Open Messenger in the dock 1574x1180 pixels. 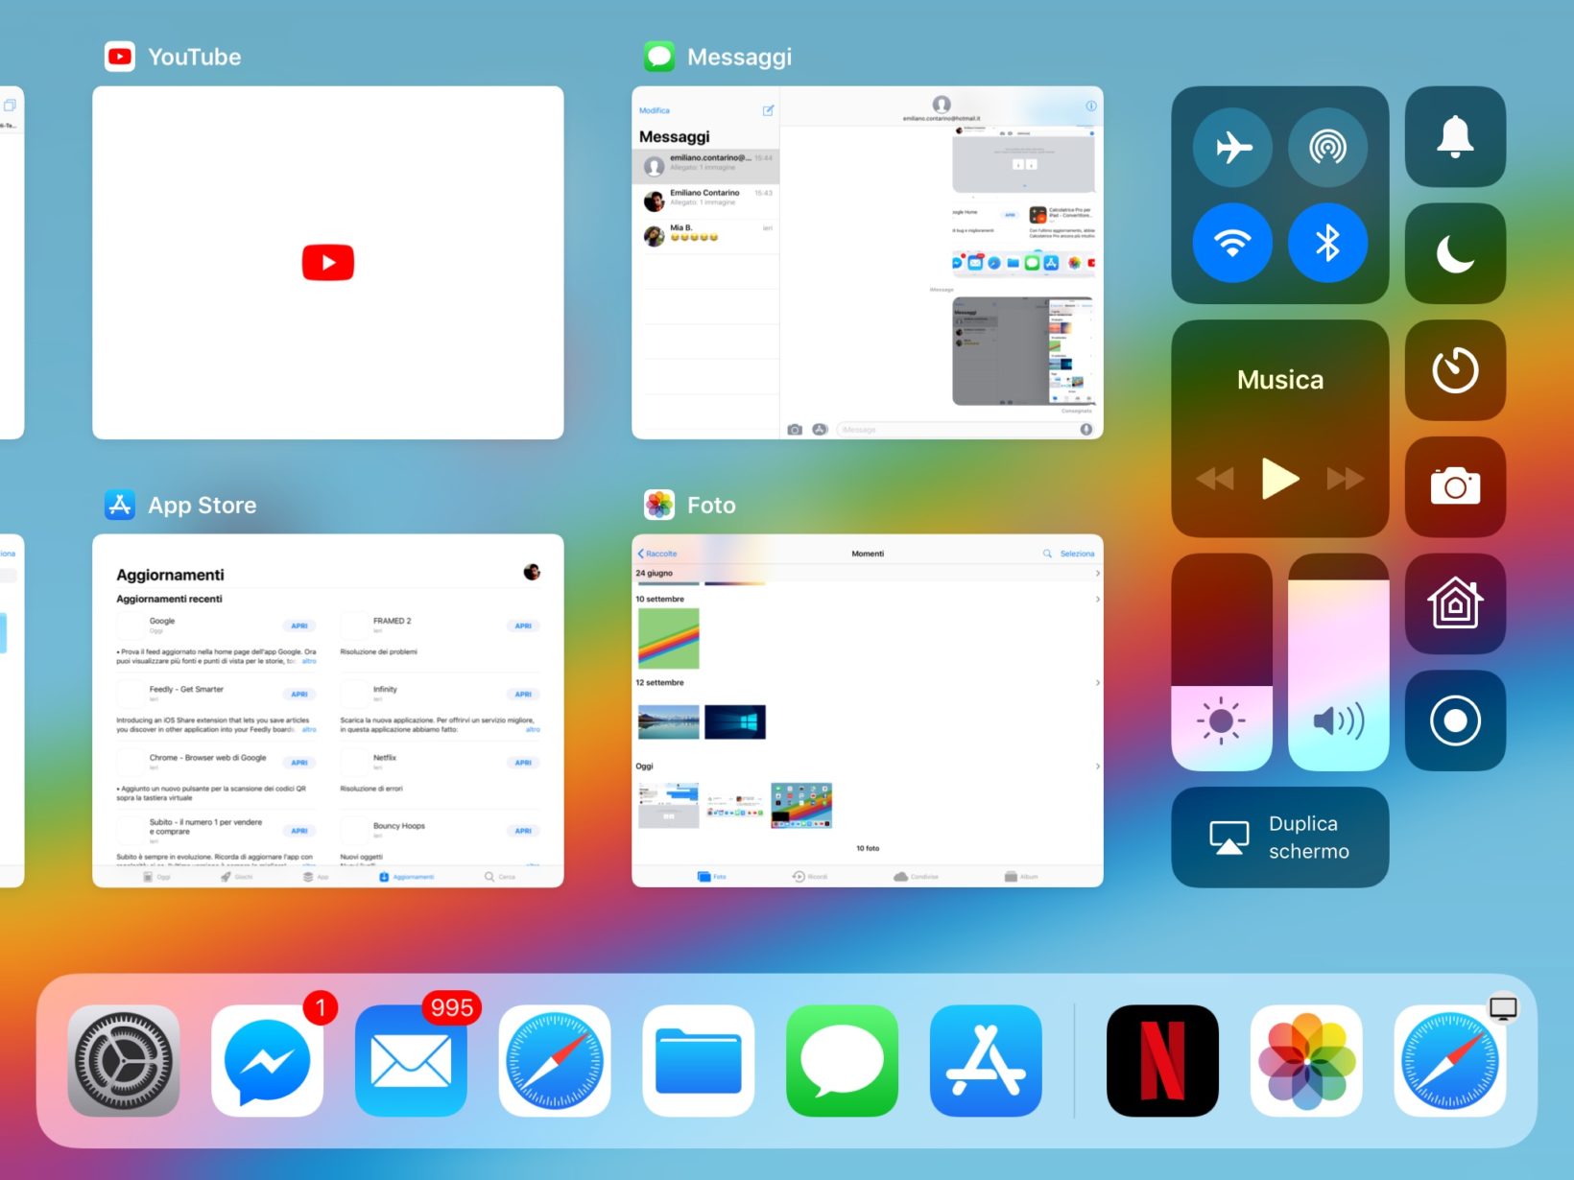click(268, 1060)
